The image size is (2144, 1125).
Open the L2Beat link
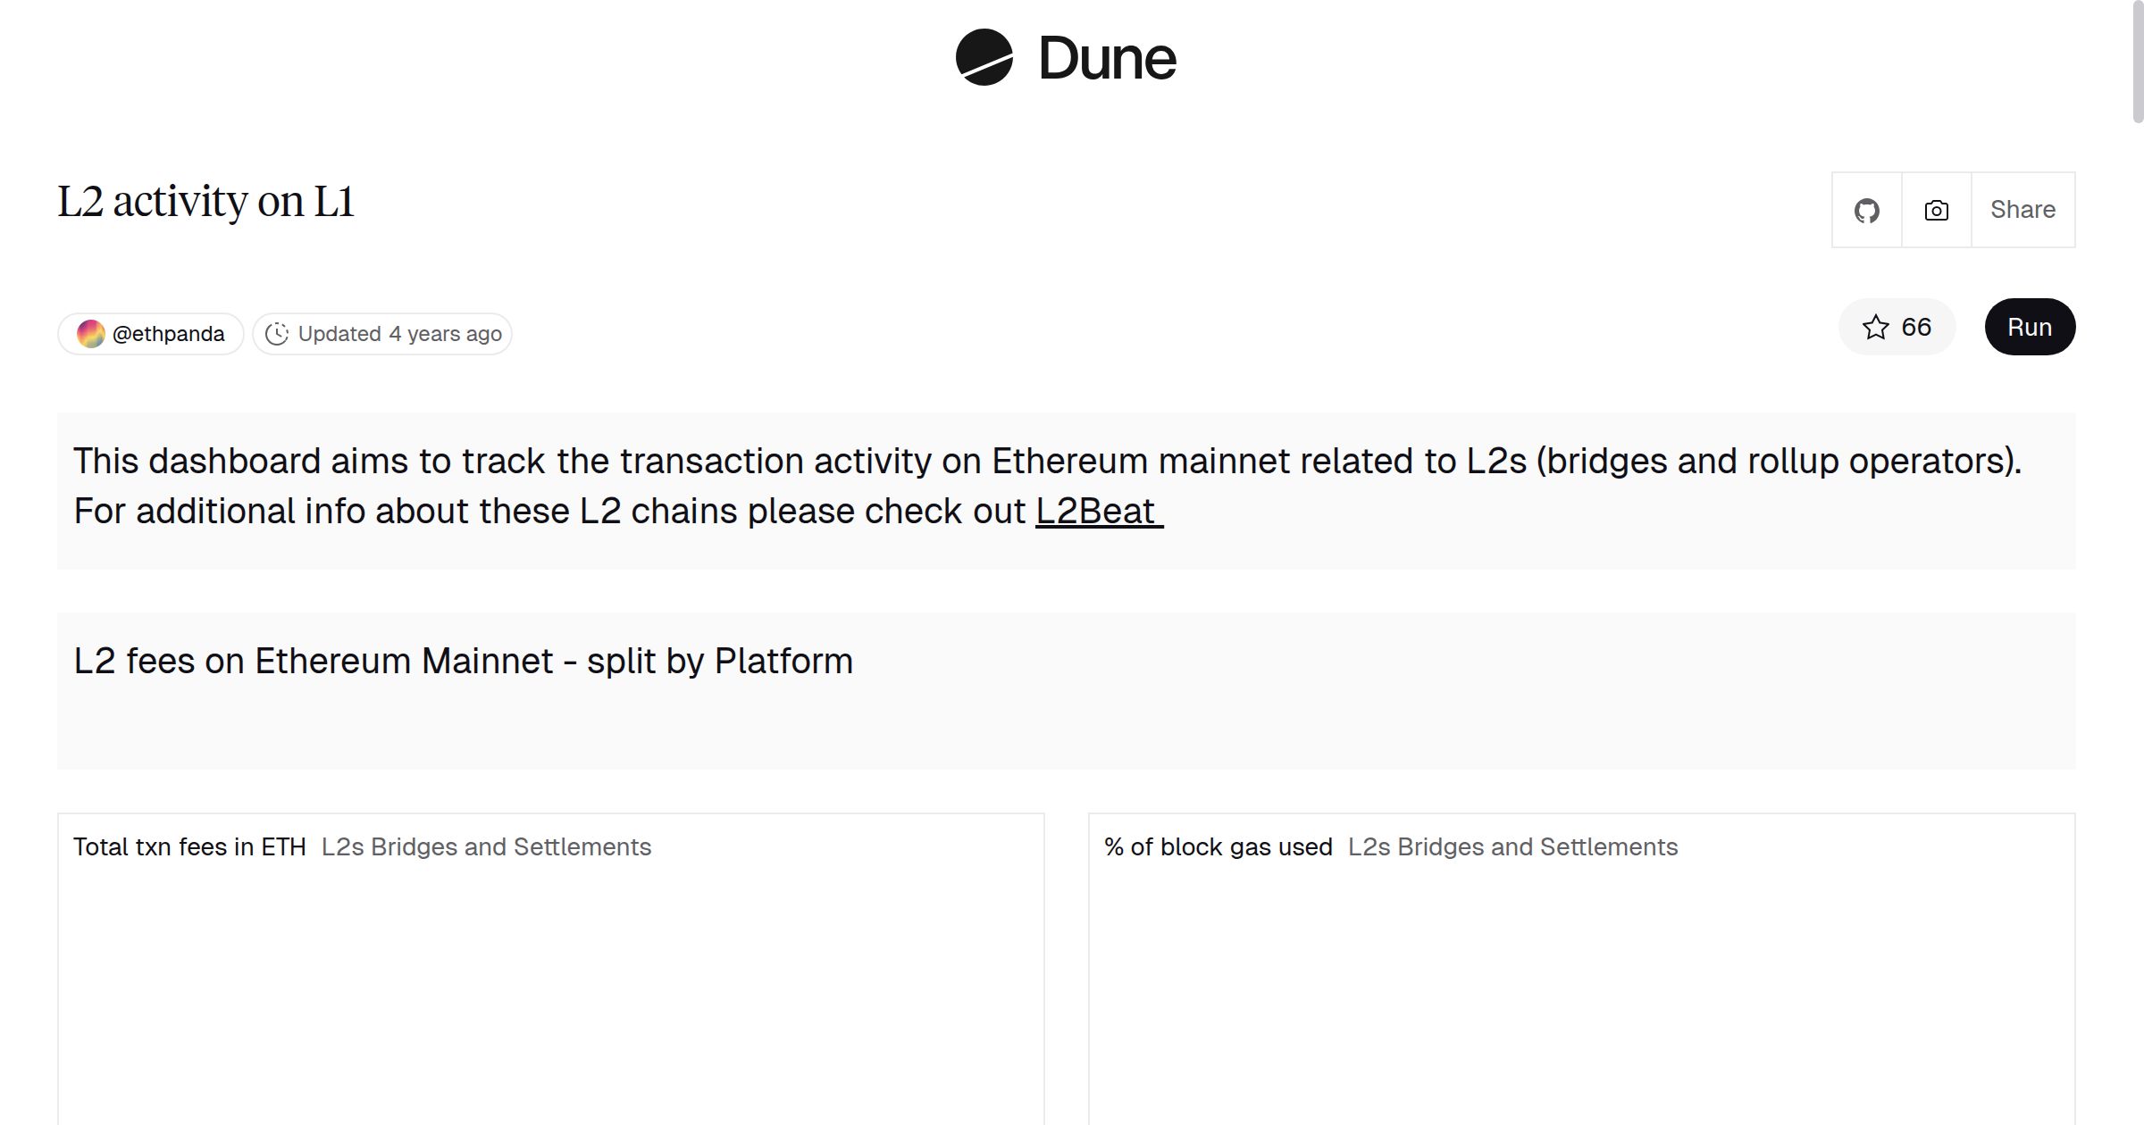point(1095,511)
